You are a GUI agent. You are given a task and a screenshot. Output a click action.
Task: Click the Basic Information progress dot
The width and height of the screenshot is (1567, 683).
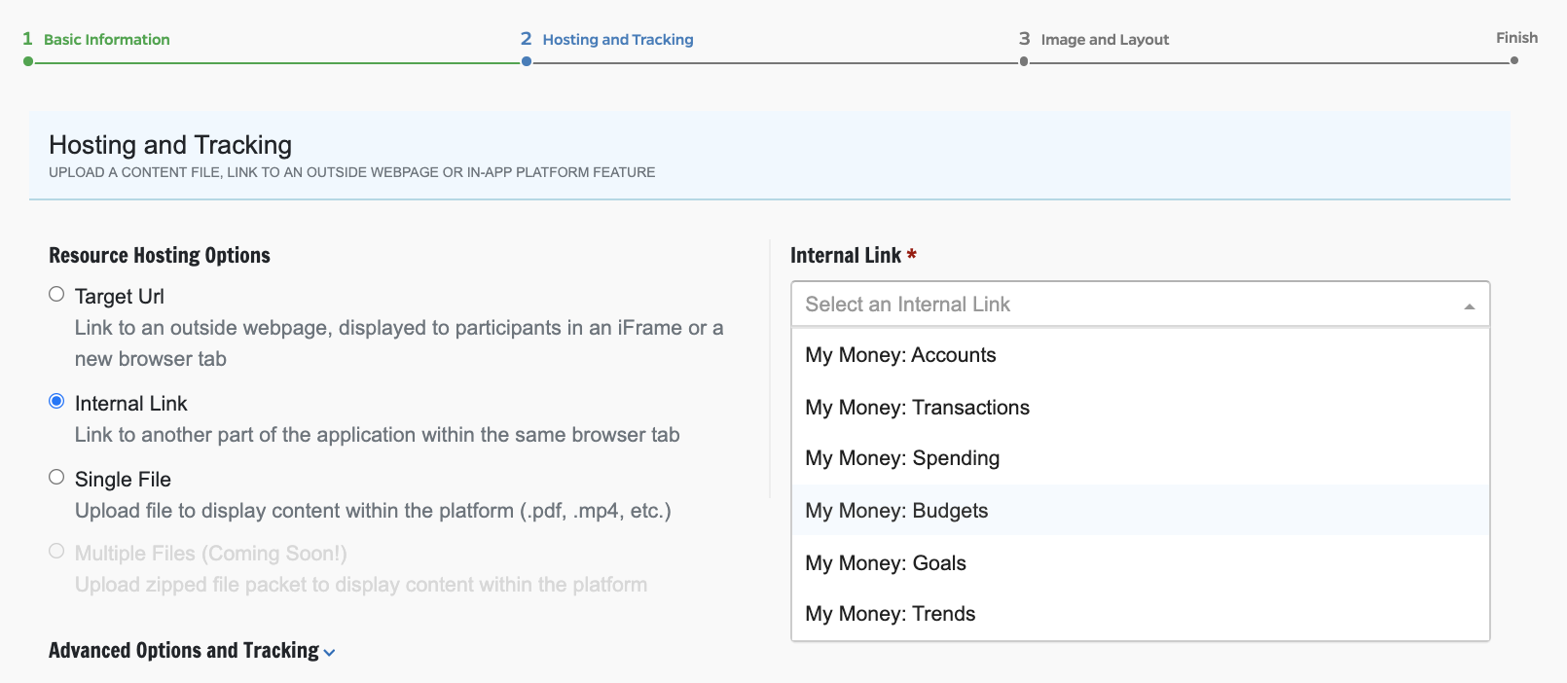click(x=28, y=61)
